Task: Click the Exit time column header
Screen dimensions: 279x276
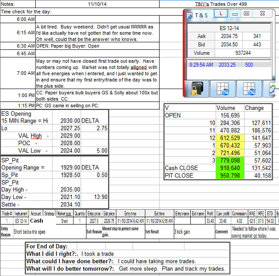Action: [160, 214]
